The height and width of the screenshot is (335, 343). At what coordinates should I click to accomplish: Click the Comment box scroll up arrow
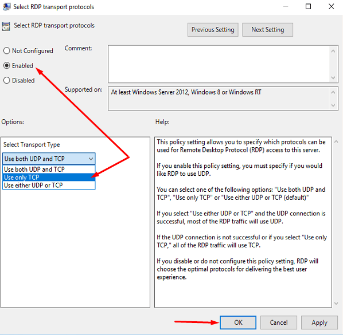point(333,51)
